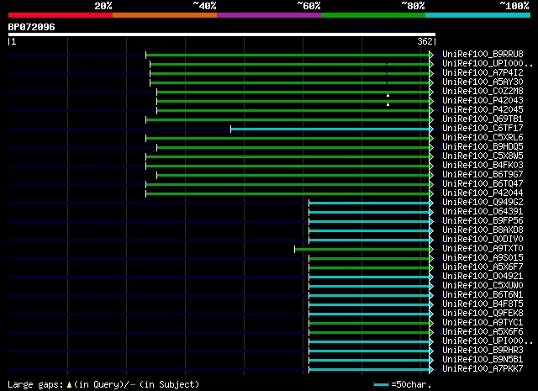538x391 pixels.
Task: Click the green alignment bar for A9TXT0
Action: [362, 249]
